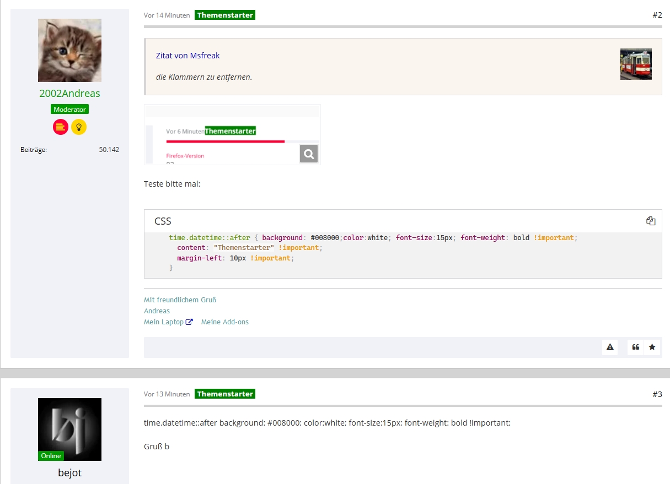This screenshot has height=484, width=670.
Task: Click the yellow lightbulb badge icon
Action: pos(79,127)
